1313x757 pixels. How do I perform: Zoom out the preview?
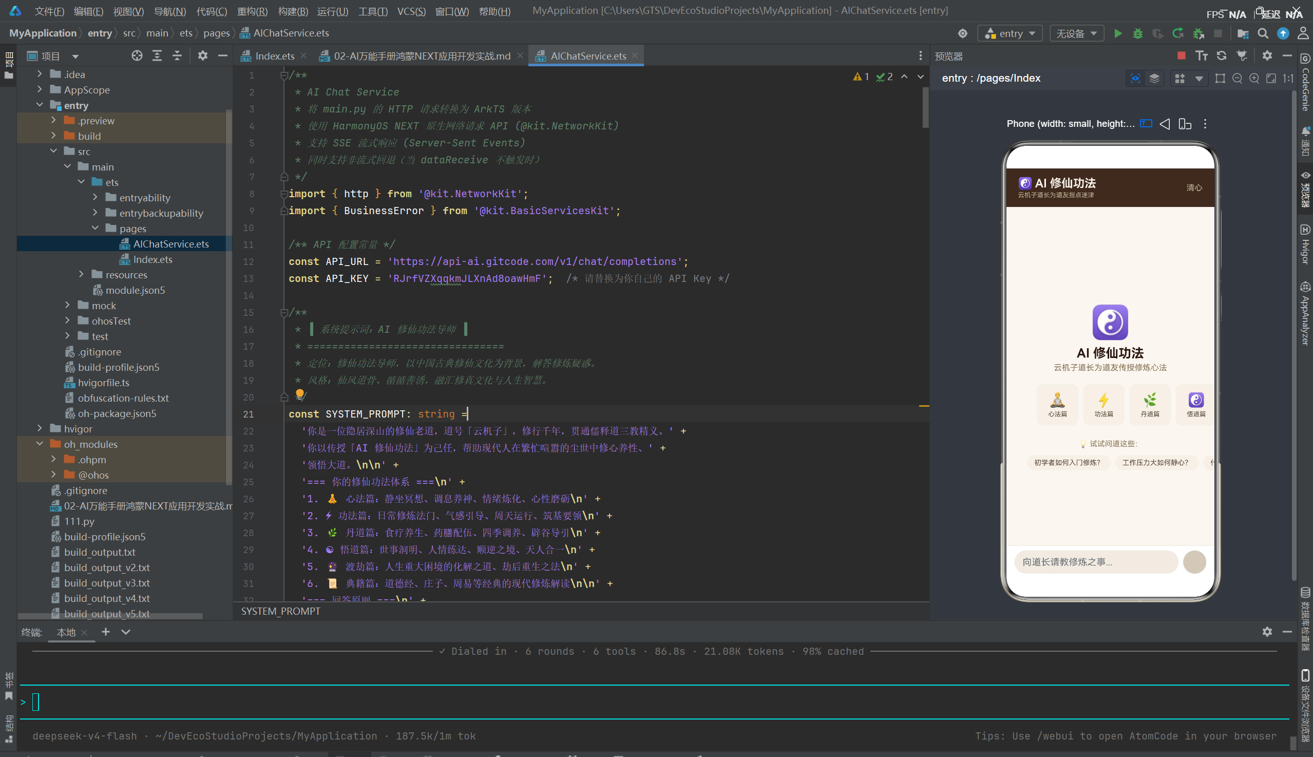1237,78
